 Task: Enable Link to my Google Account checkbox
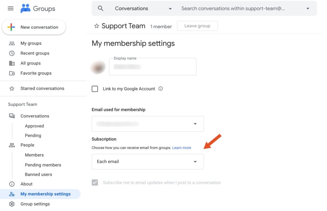[x=95, y=89]
